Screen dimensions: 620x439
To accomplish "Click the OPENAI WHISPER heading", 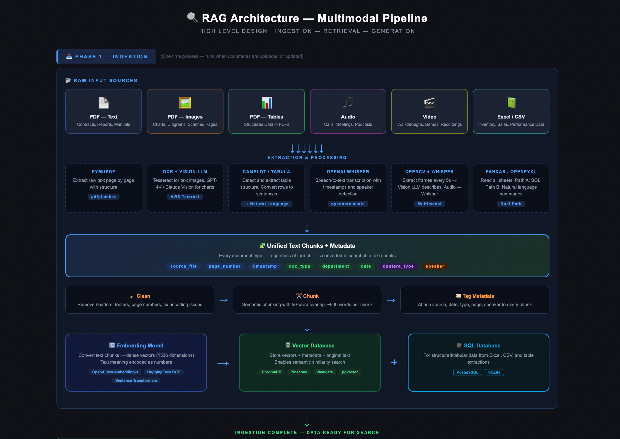I will [x=348, y=172].
